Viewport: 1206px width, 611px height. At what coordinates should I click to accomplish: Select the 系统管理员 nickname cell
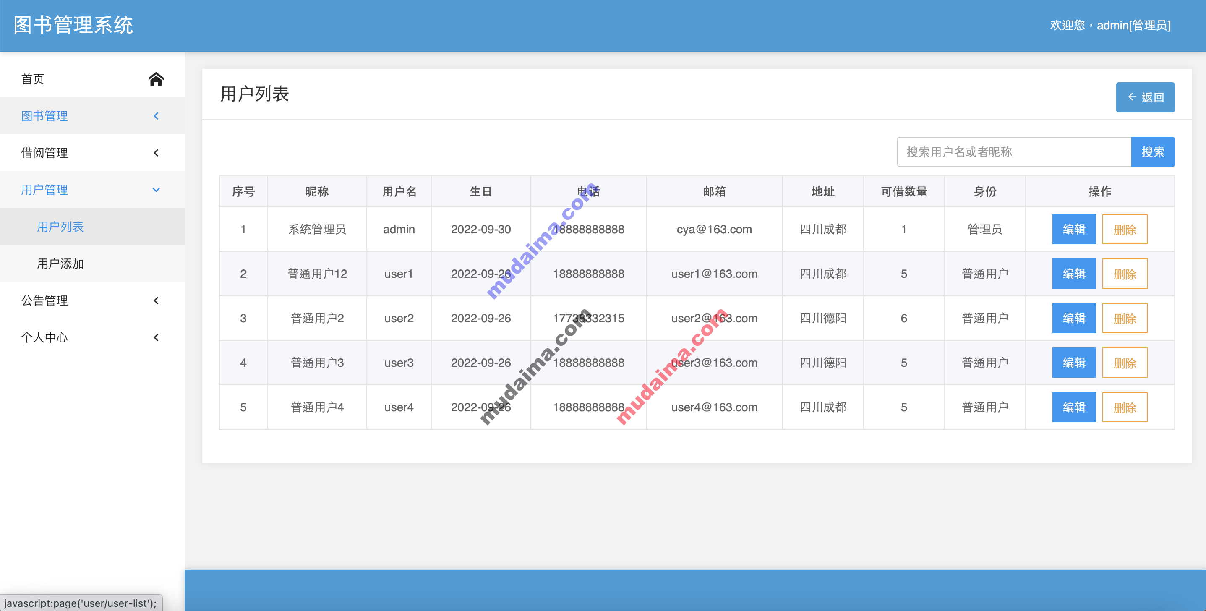(x=317, y=230)
